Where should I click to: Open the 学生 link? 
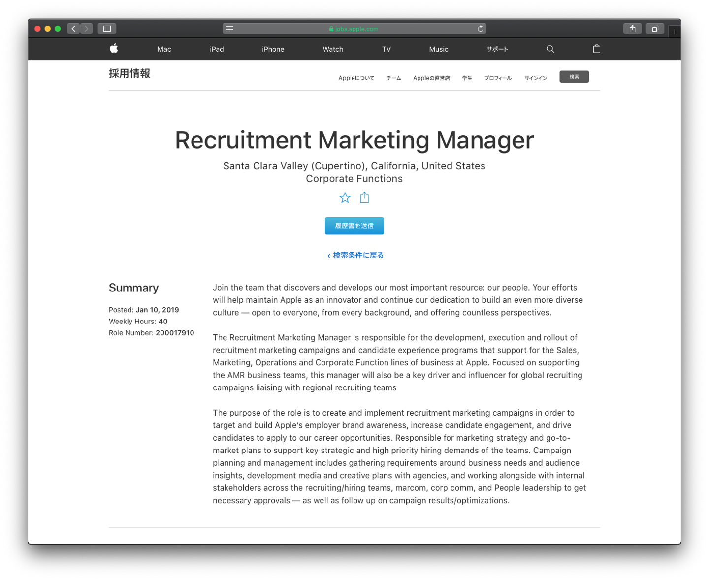click(x=467, y=78)
